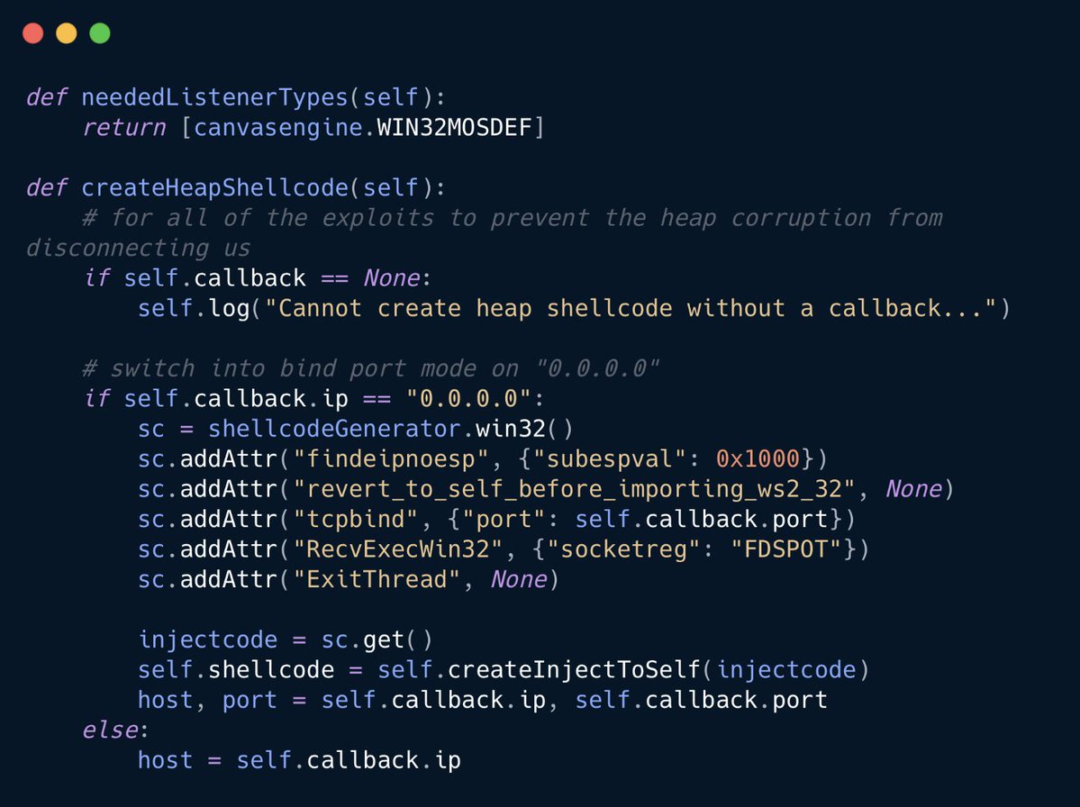Click self.shellcode on the assignment line

coord(236,670)
